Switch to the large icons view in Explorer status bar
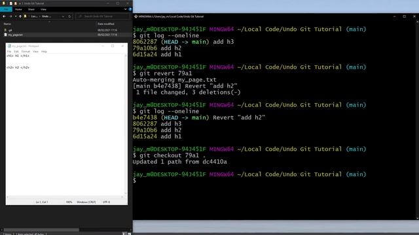Image resolution: width=419 pixels, height=235 pixels. [129, 234]
